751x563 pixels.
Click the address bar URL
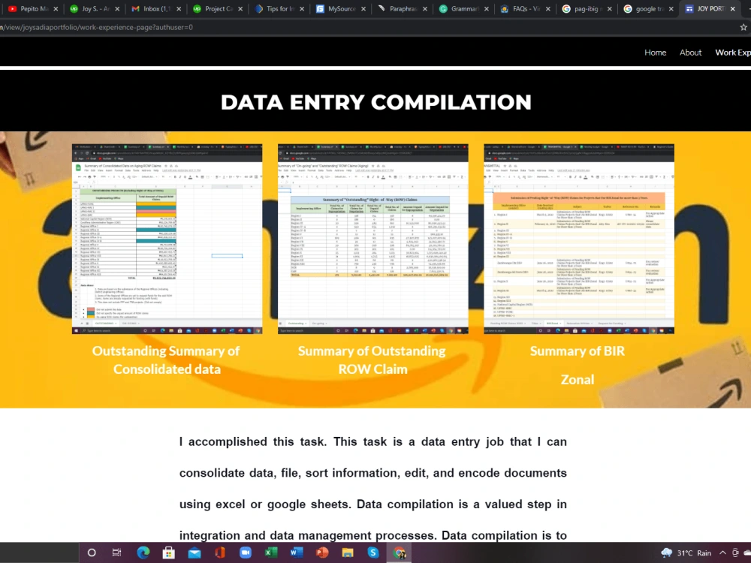tap(96, 27)
